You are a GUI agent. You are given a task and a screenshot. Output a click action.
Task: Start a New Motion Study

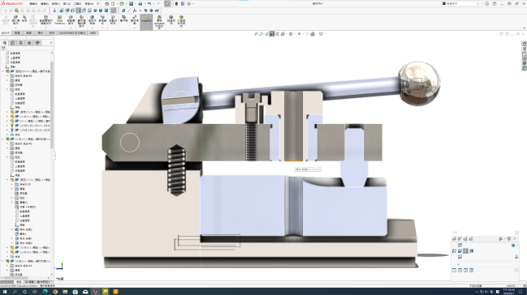click(113, 19)
